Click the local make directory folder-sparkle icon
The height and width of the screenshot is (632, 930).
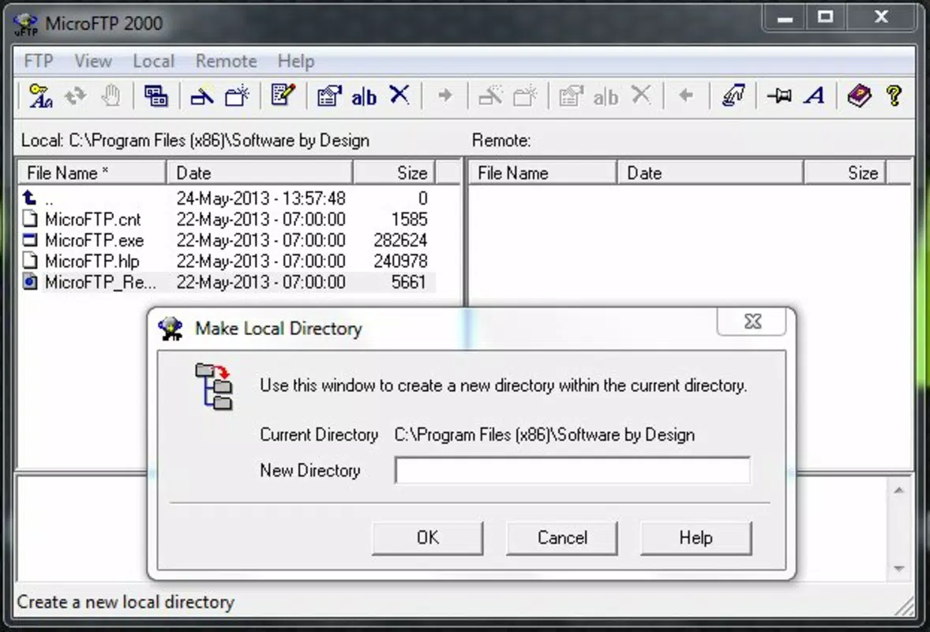click(238, 96)
